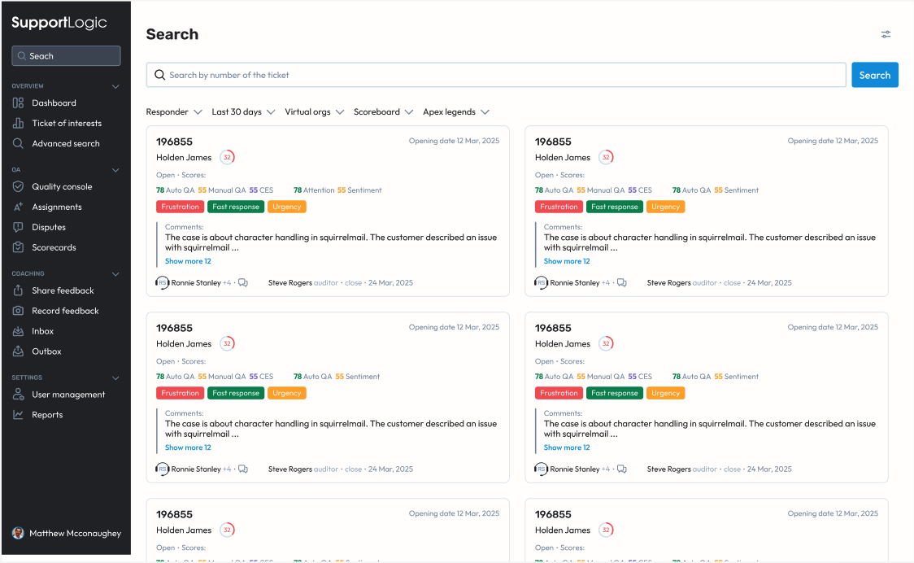Click the Assignments icon in the QA section
This screenshot has width=914, height=563.
point(18,207)
